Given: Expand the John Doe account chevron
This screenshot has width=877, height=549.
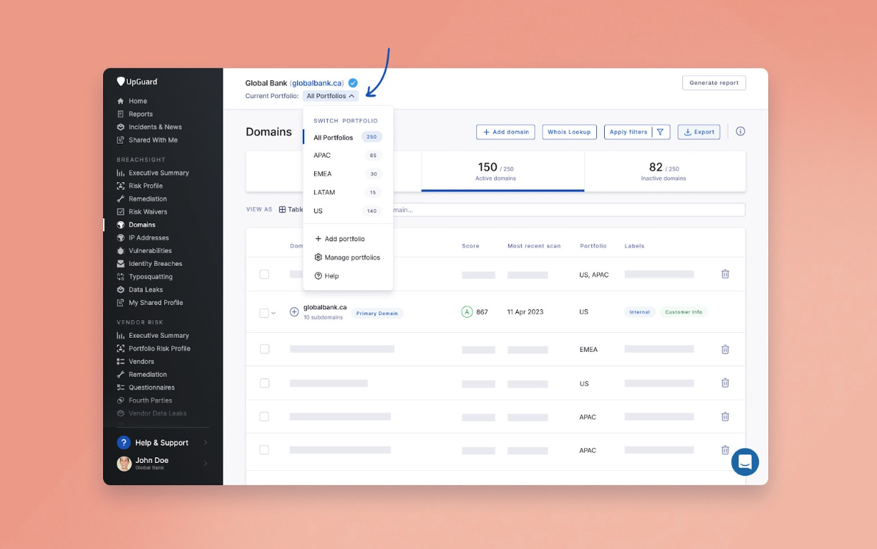Looking at the screenshot, I should point(205,464).
